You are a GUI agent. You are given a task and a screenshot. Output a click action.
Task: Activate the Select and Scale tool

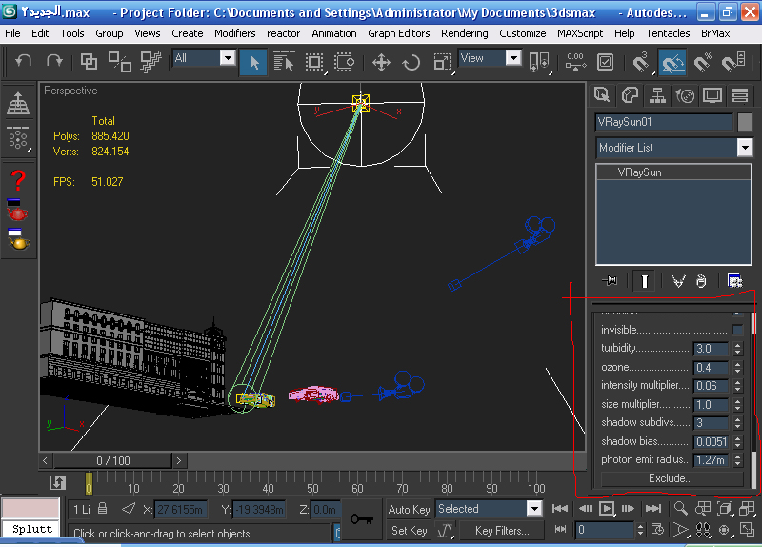[442, 62]
